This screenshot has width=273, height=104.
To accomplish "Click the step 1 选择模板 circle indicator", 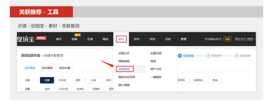I will coord(180,56).
